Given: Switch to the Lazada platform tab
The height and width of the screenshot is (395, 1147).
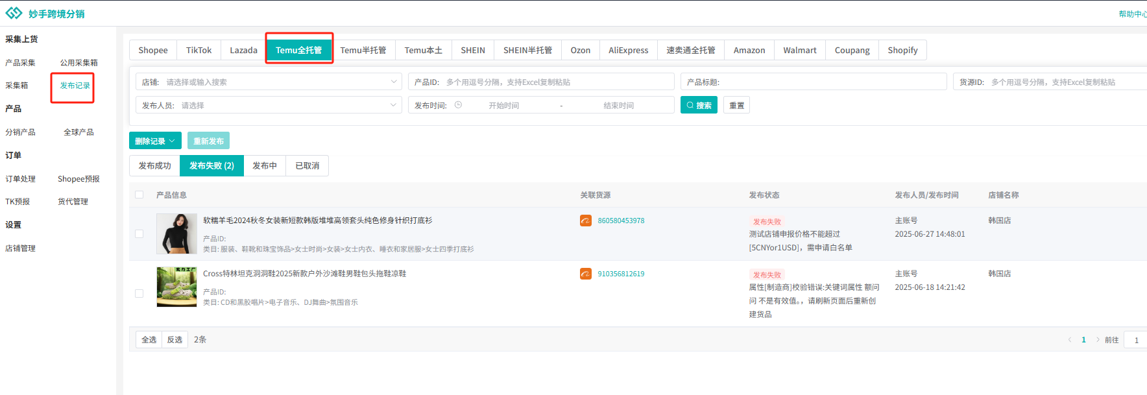Looking at the screenshot, I should pyautogui.click(x=243, y=50).
